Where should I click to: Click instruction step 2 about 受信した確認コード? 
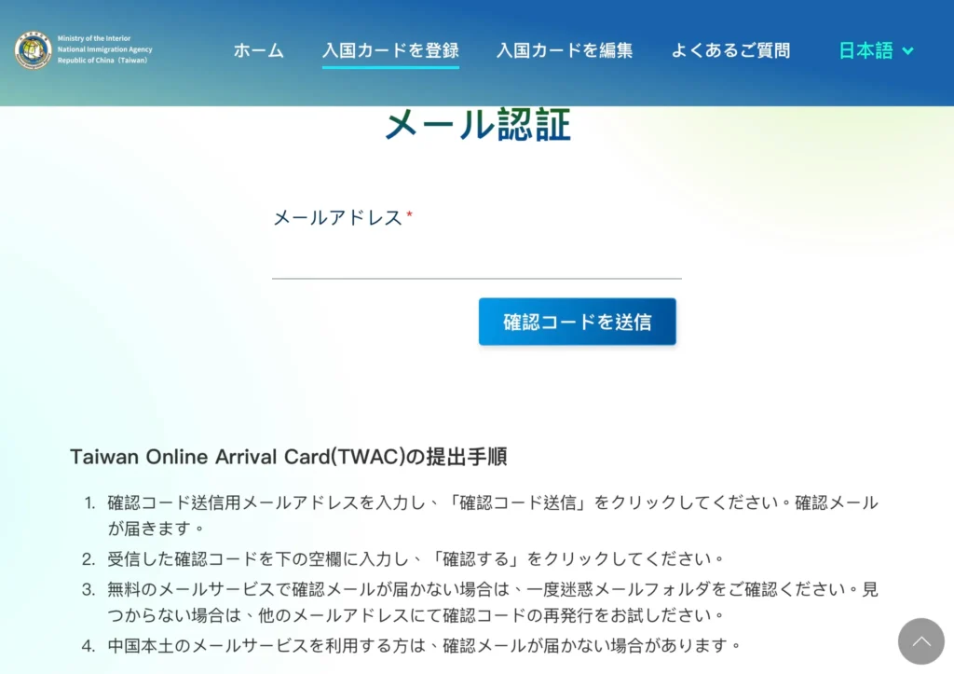click(x=416, y=558)
